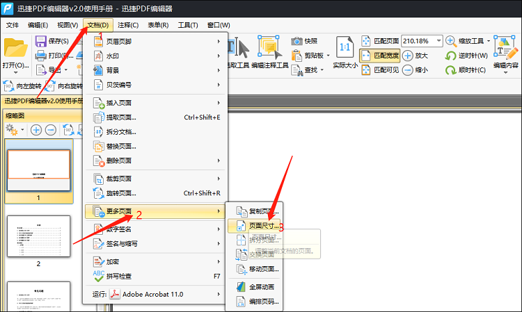Open the 编辑(E) menu
522x312 pixels.
click(x=38, y=25)
